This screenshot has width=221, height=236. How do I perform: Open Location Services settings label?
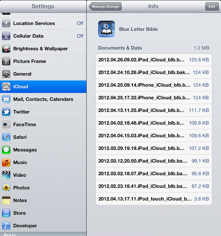coord(34,23)
